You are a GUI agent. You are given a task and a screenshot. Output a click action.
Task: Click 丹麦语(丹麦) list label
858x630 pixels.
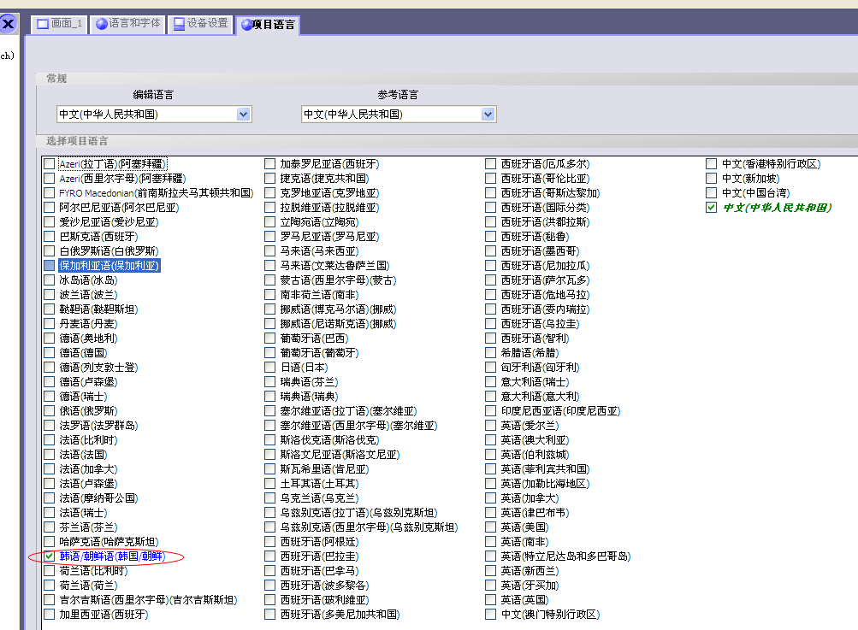tap(88, 324)
